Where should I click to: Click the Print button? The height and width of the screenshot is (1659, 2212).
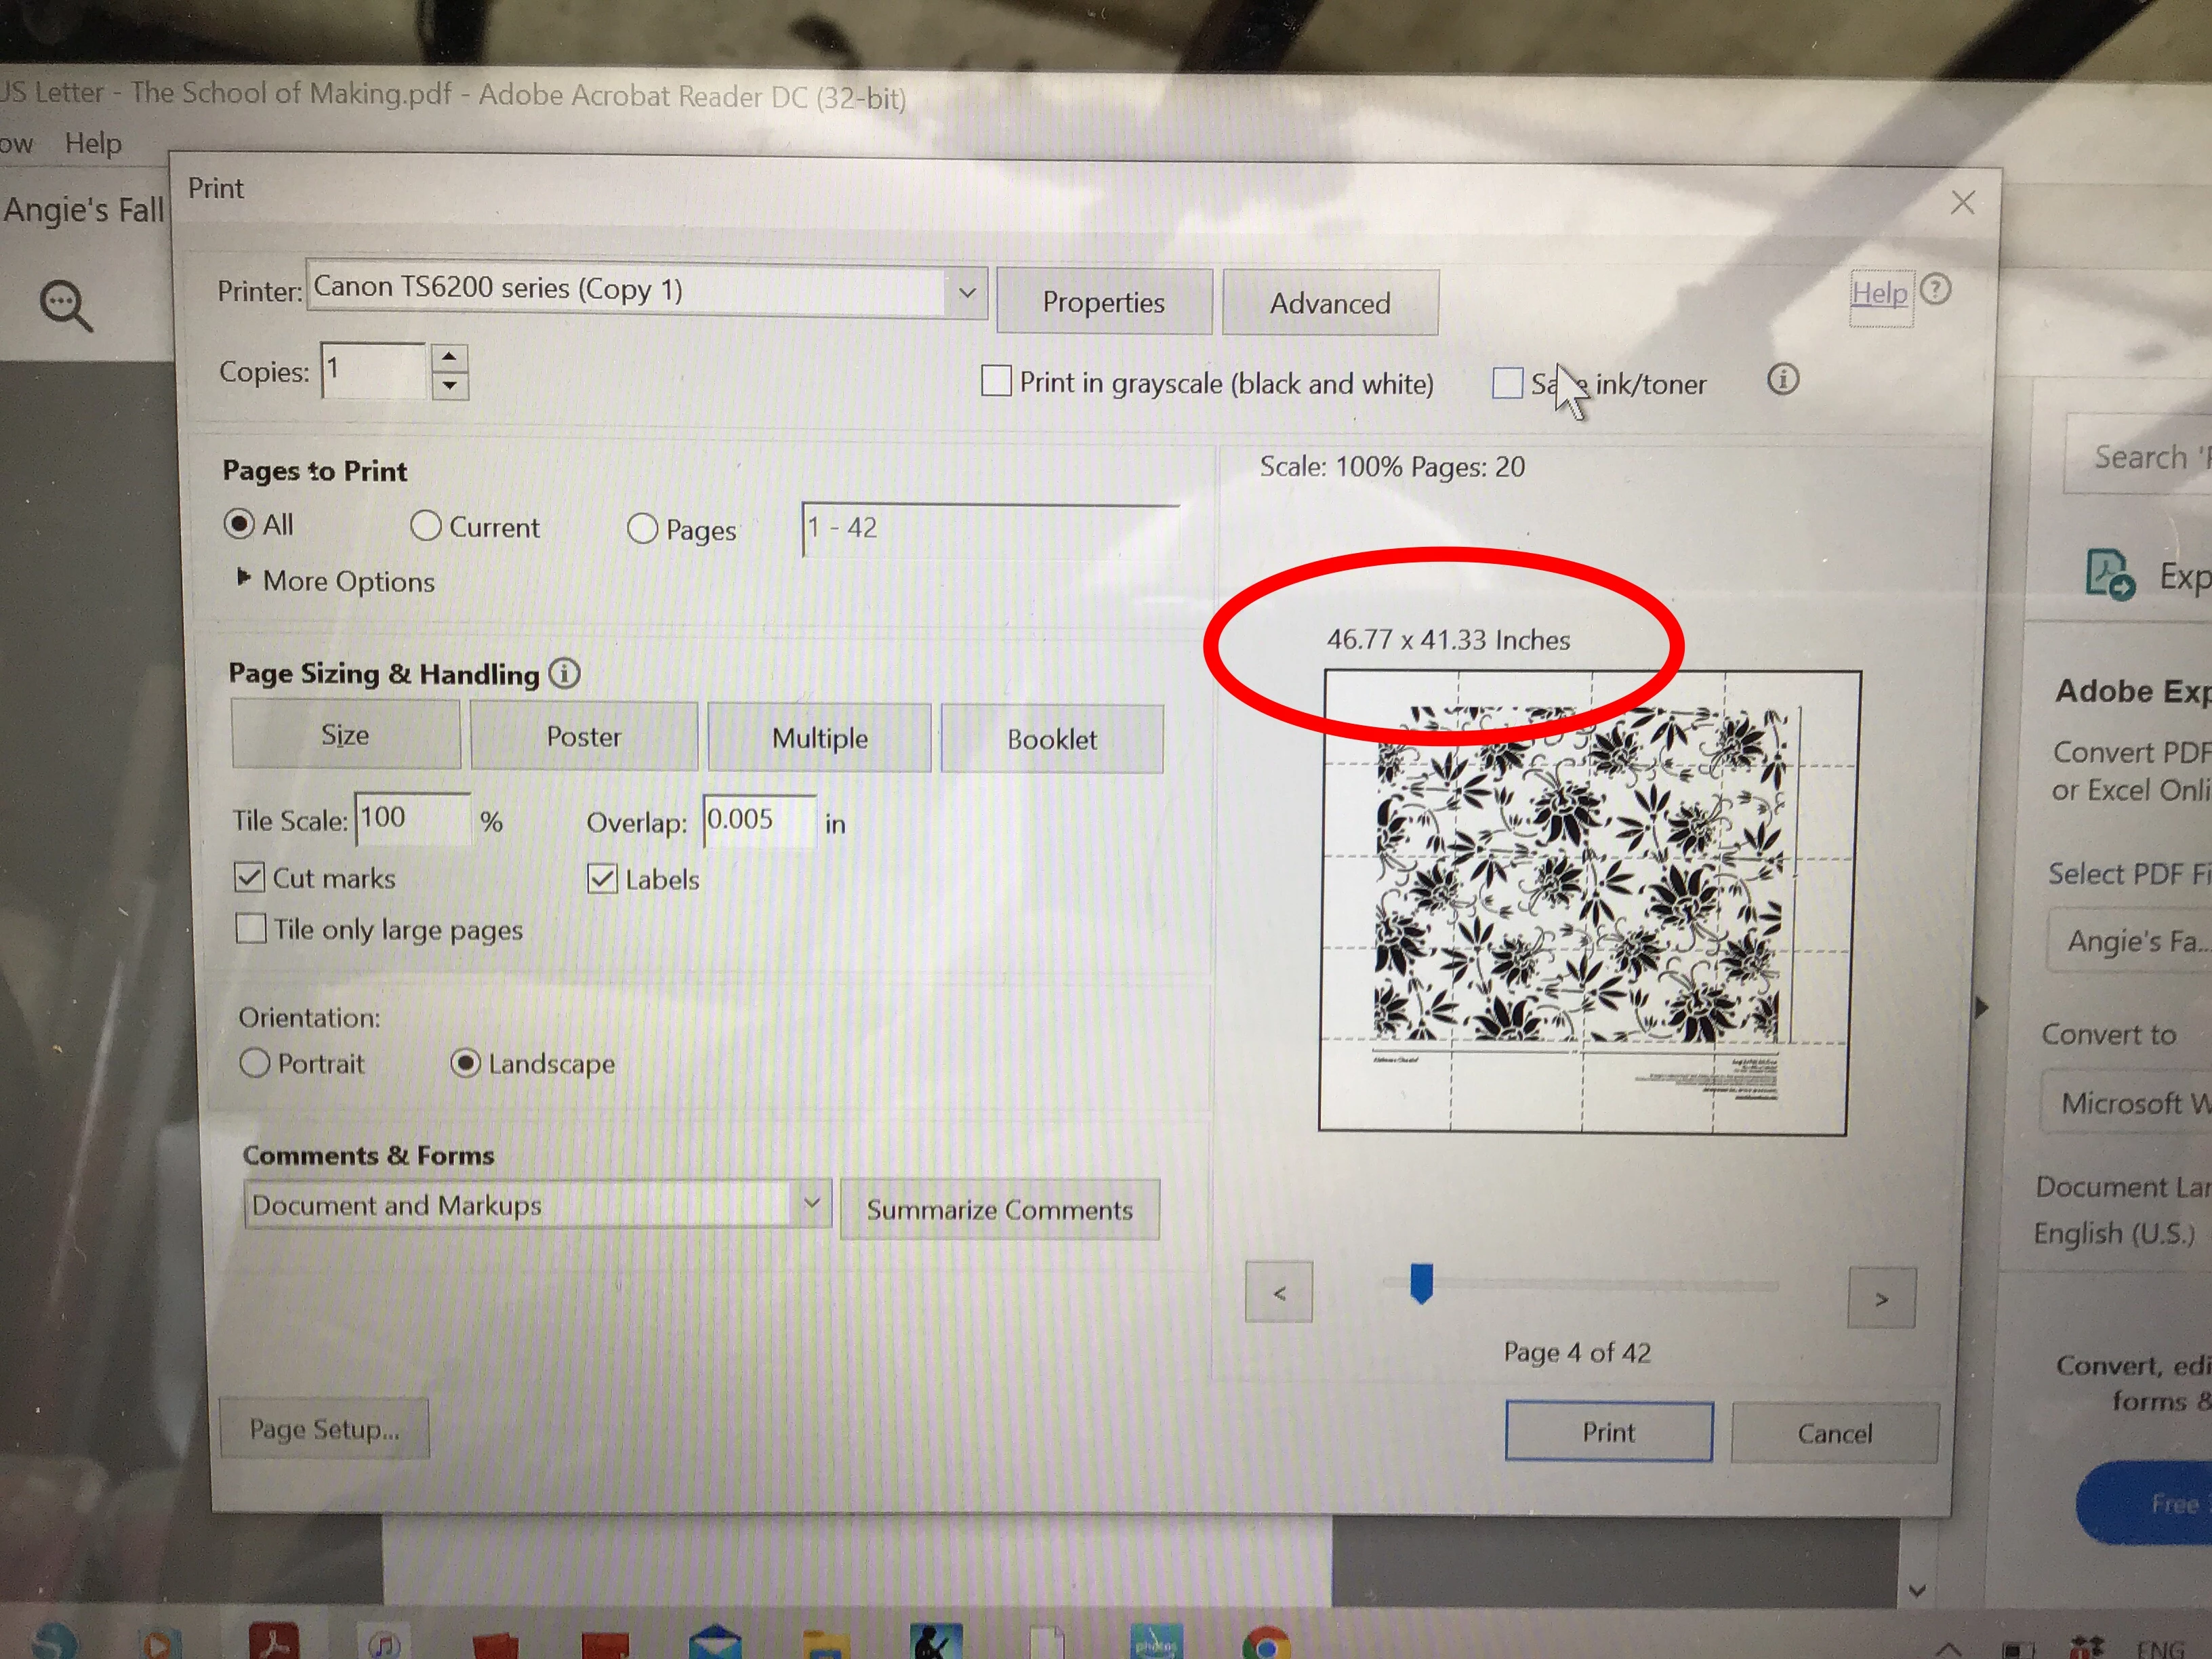pos(1608,1432)
